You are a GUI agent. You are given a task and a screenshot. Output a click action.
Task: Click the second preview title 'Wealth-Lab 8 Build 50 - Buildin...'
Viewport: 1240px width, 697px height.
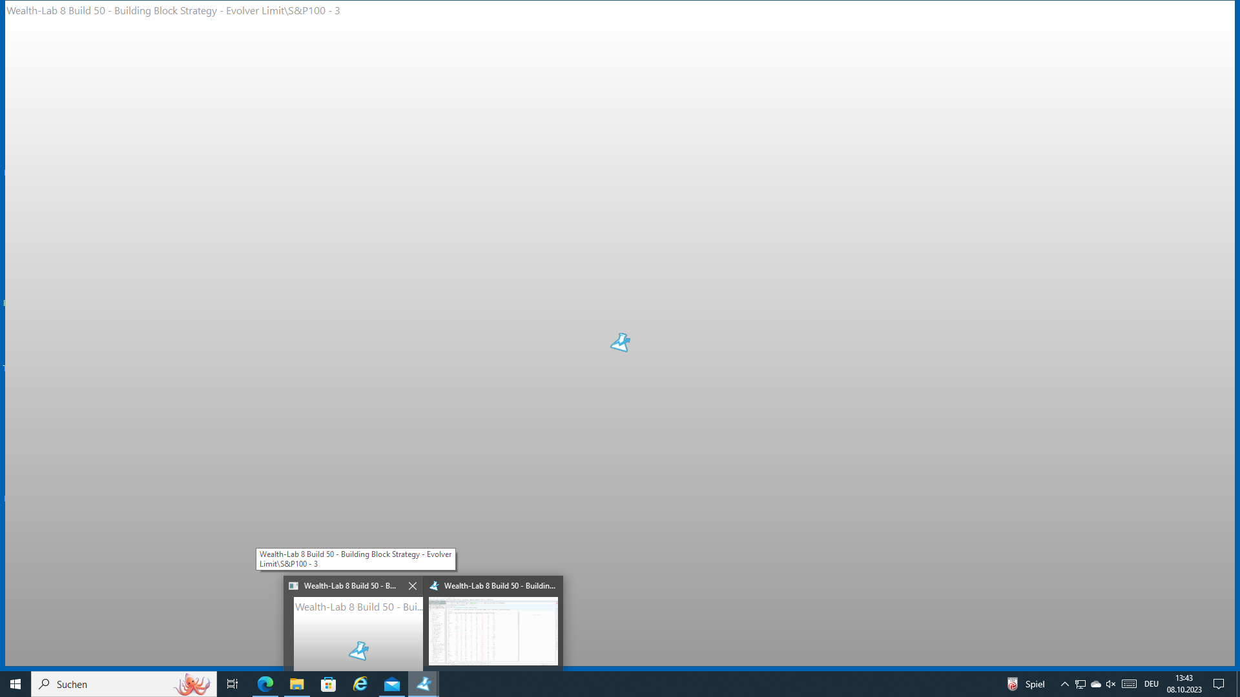click(x=500, y=586)
